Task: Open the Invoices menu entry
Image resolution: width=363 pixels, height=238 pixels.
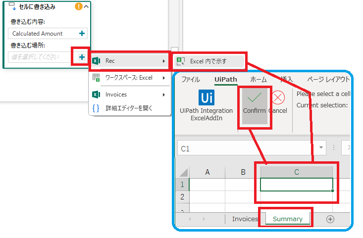Action: point(129,95)
